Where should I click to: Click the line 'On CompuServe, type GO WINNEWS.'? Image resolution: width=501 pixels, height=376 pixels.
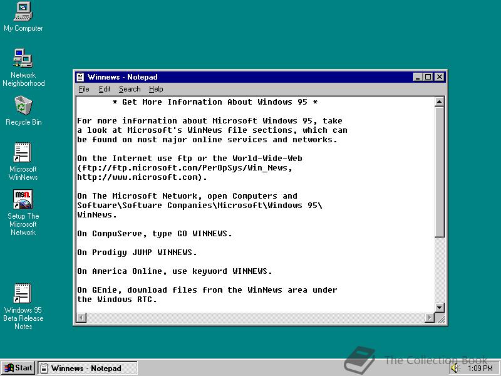tap(154, 234)
